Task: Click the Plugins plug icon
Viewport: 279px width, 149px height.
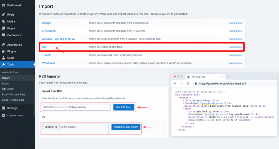Action: (3, 51)
